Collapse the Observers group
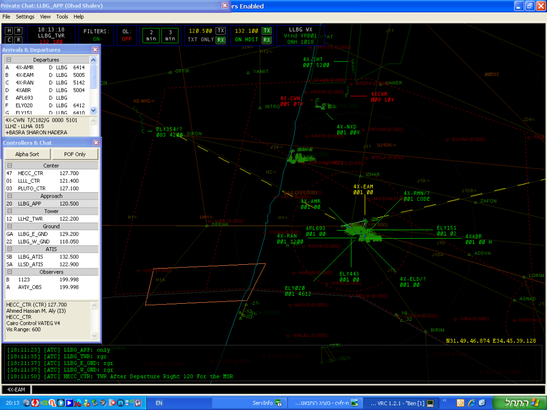 [x=9, y=272]
